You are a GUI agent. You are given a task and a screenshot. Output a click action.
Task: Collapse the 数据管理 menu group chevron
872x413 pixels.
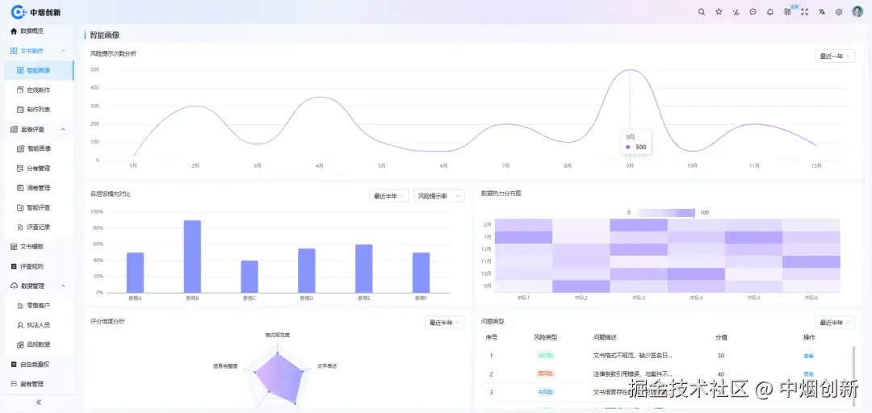(63, 286)
